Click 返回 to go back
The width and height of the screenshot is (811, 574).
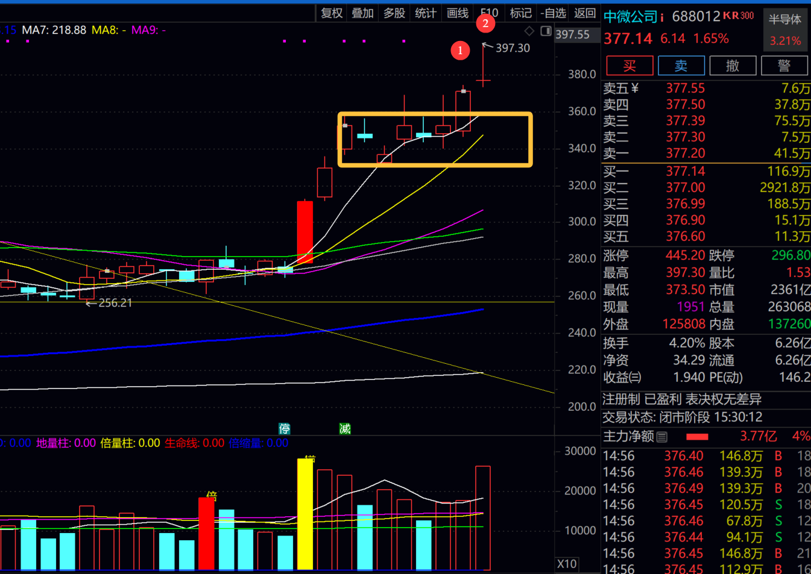point(585,13)
